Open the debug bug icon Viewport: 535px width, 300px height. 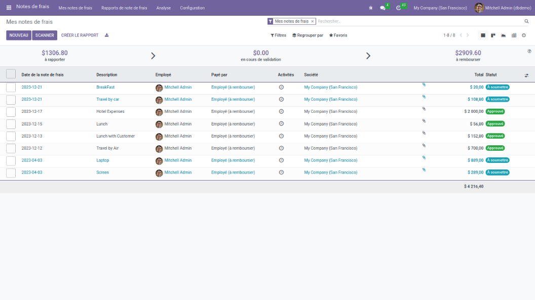pos(370,8)
